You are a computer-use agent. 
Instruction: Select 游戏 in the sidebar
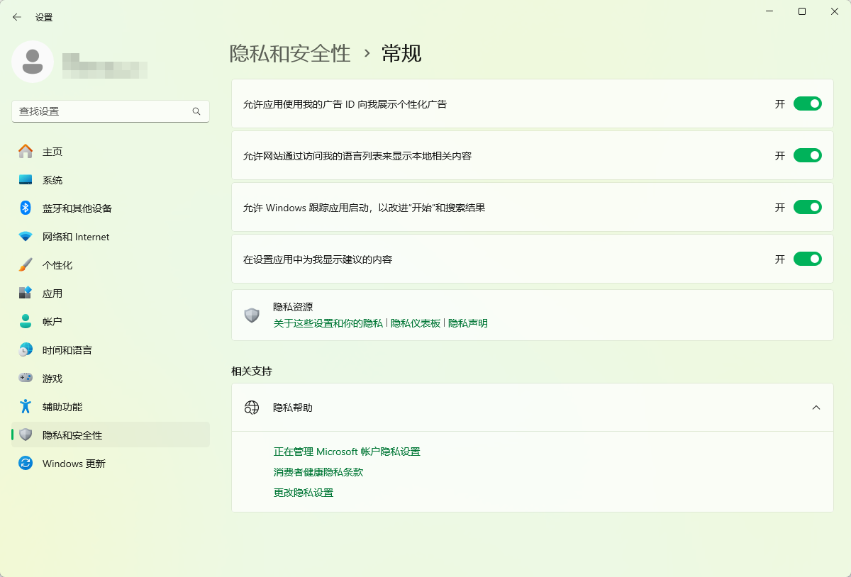point(111,379)
